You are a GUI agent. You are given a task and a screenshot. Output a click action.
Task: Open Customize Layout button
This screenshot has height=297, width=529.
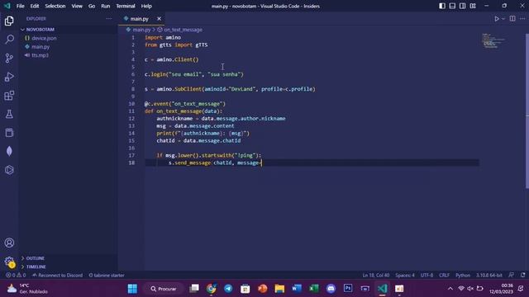[x=473, y=6]
